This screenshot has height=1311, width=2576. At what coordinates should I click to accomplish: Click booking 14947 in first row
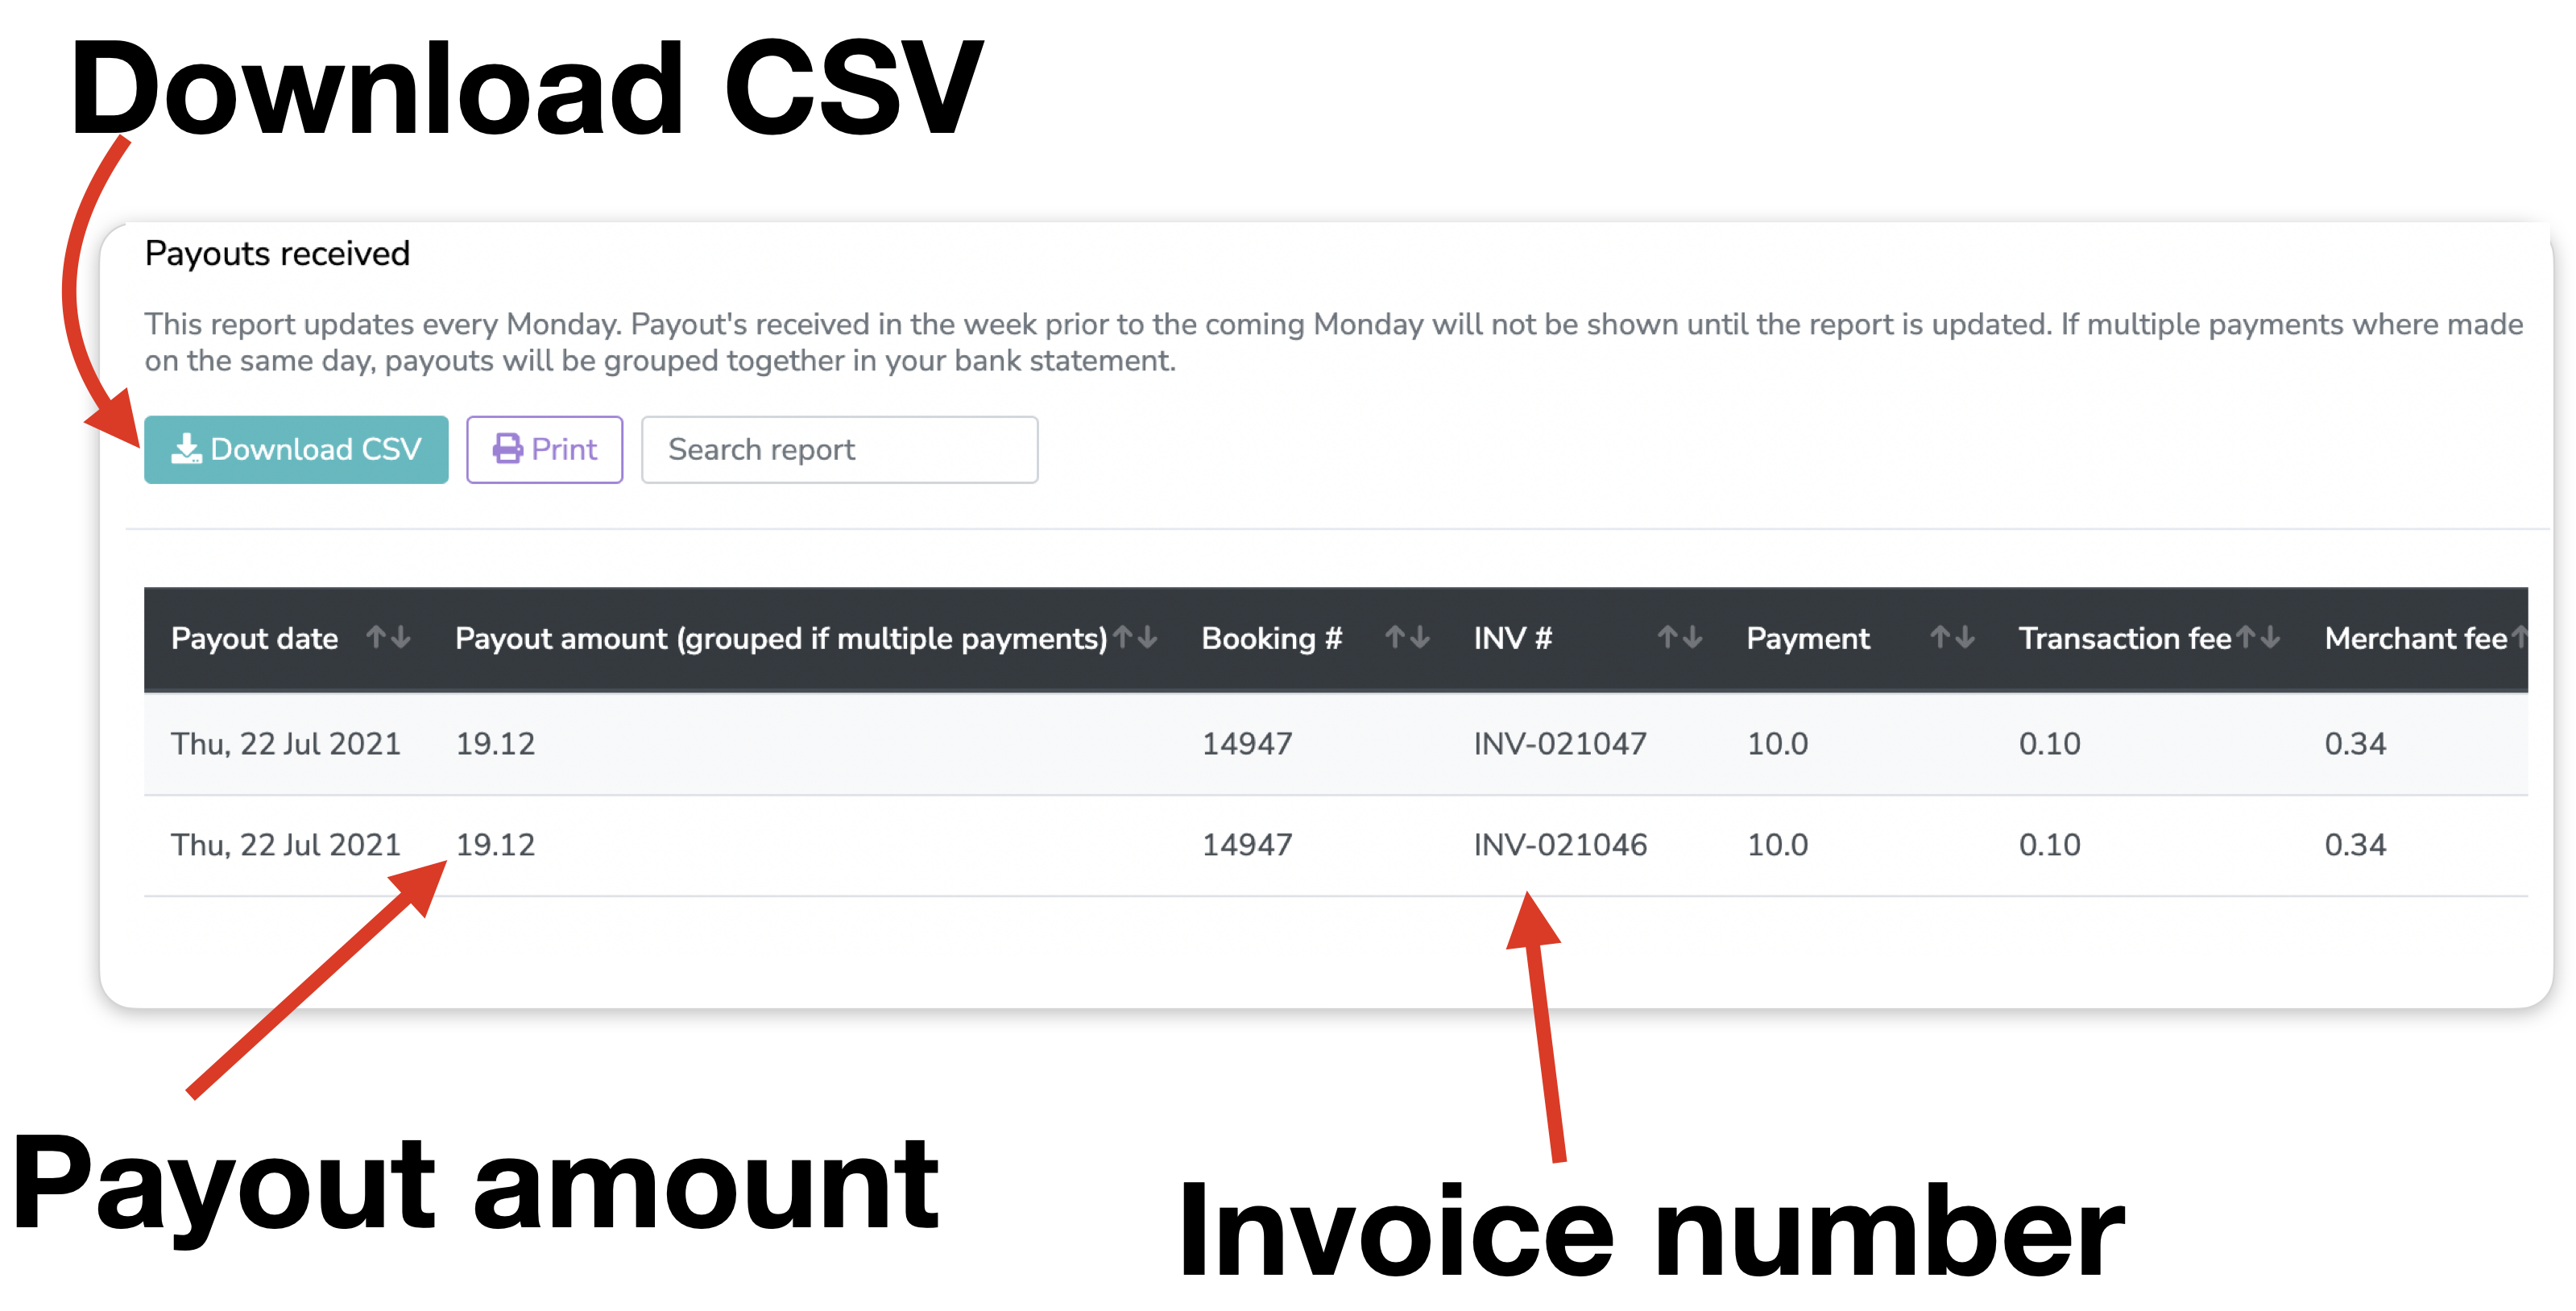(x=1247, y=744)
